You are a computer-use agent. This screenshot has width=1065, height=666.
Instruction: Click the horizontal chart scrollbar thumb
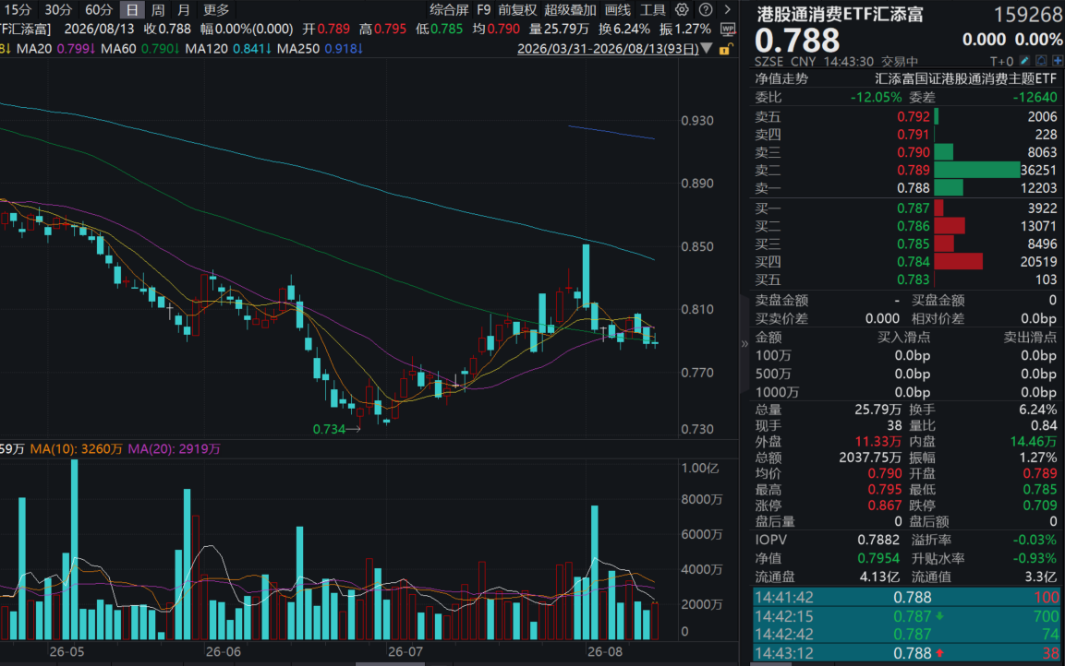tap(390, 664)
